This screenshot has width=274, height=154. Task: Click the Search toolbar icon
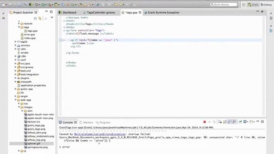pos(89,5)
